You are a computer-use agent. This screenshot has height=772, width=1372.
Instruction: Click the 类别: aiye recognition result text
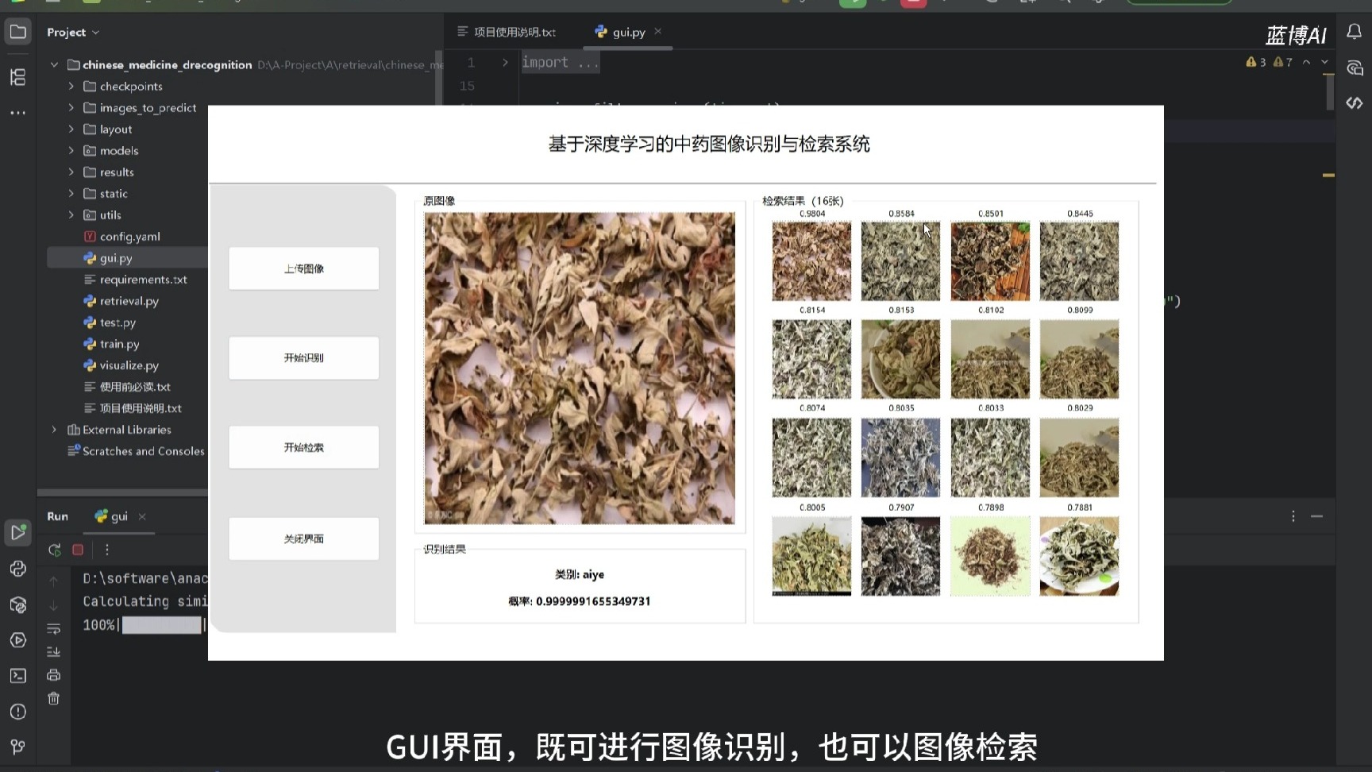click(x=580, y=574)
